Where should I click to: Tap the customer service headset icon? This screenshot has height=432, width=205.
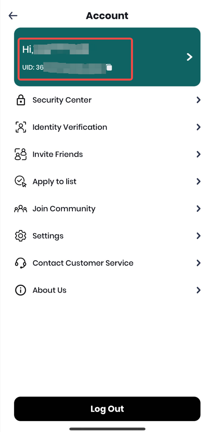point(21,263)
